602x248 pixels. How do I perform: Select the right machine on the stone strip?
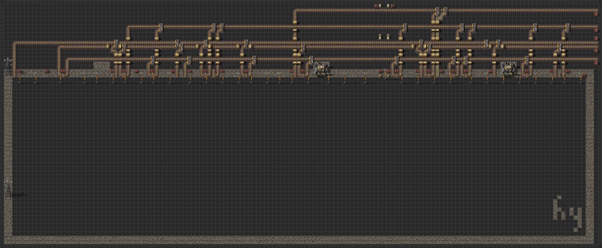coord(507,70)
